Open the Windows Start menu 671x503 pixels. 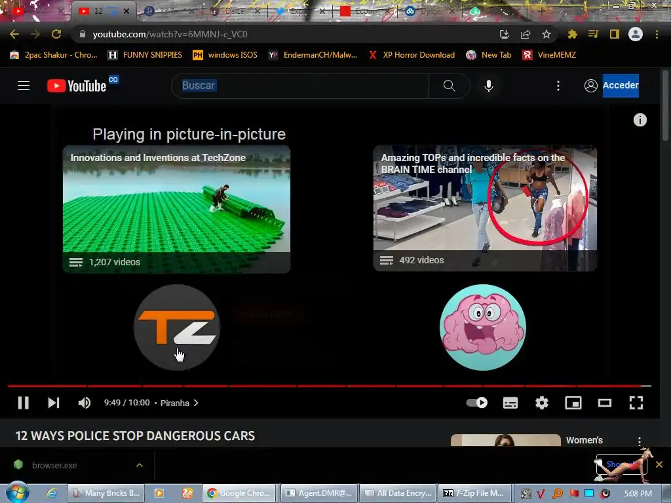pyautogui.click(x=18, y=493)
